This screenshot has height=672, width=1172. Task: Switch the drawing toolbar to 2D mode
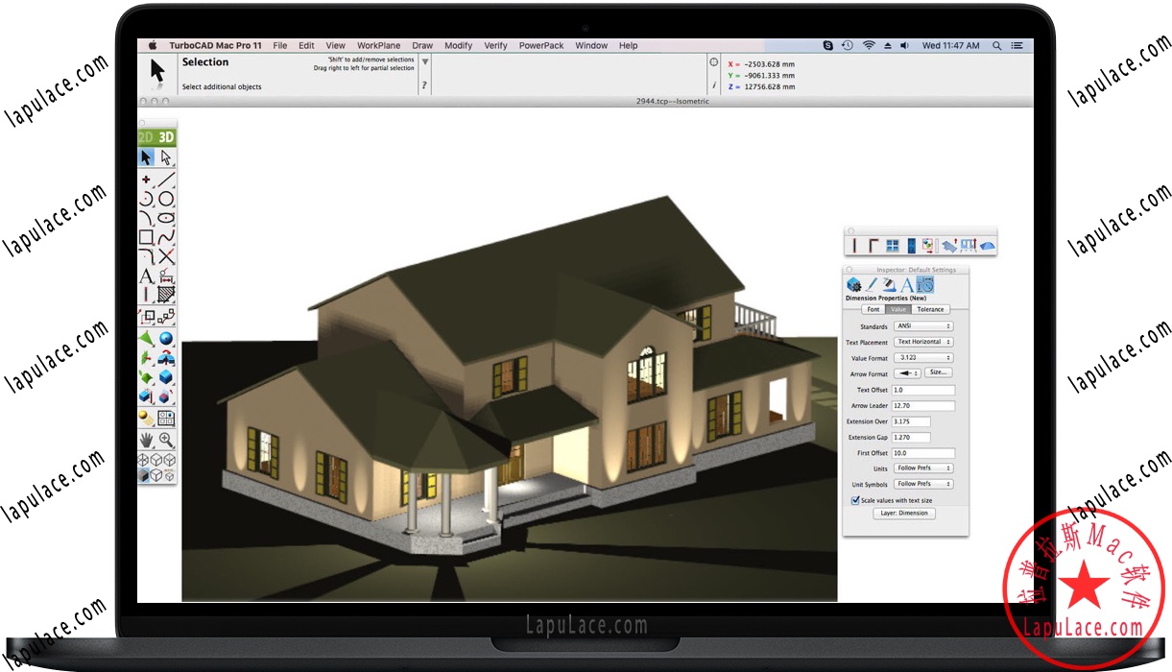[145, 136]
